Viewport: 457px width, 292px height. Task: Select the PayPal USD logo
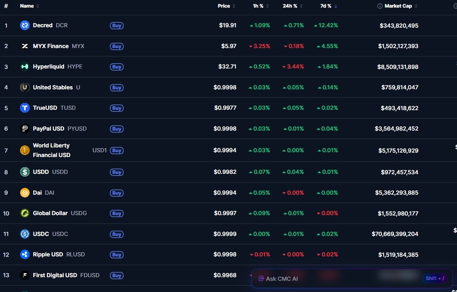coord(24,128)
